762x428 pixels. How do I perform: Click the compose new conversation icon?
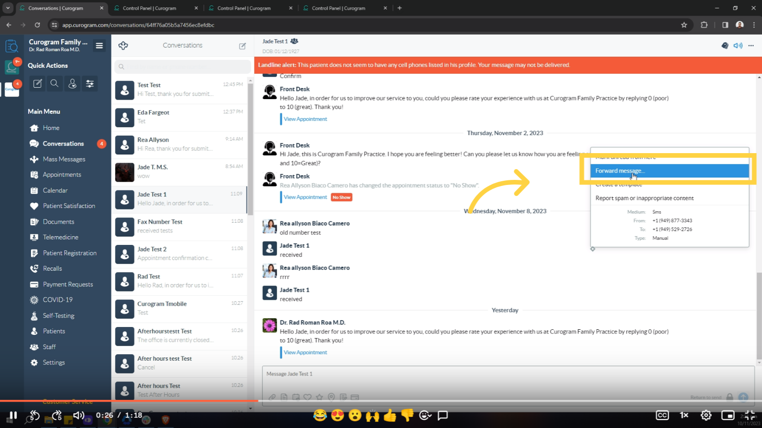pos(242,46)
